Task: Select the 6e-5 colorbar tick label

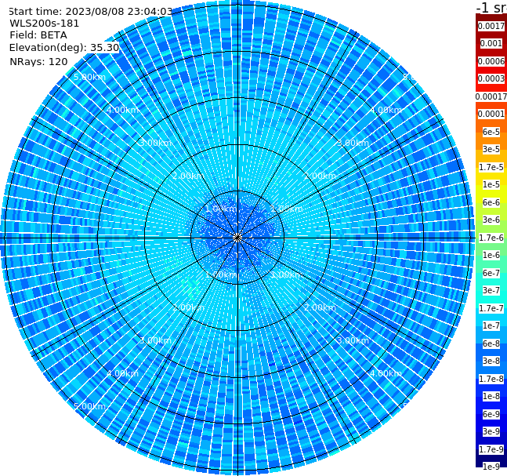Action: 491,132
